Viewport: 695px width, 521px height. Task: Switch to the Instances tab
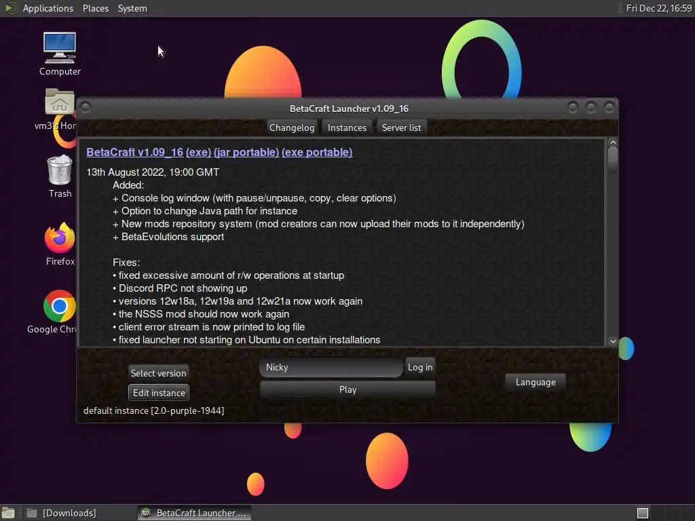coord(347,128)
